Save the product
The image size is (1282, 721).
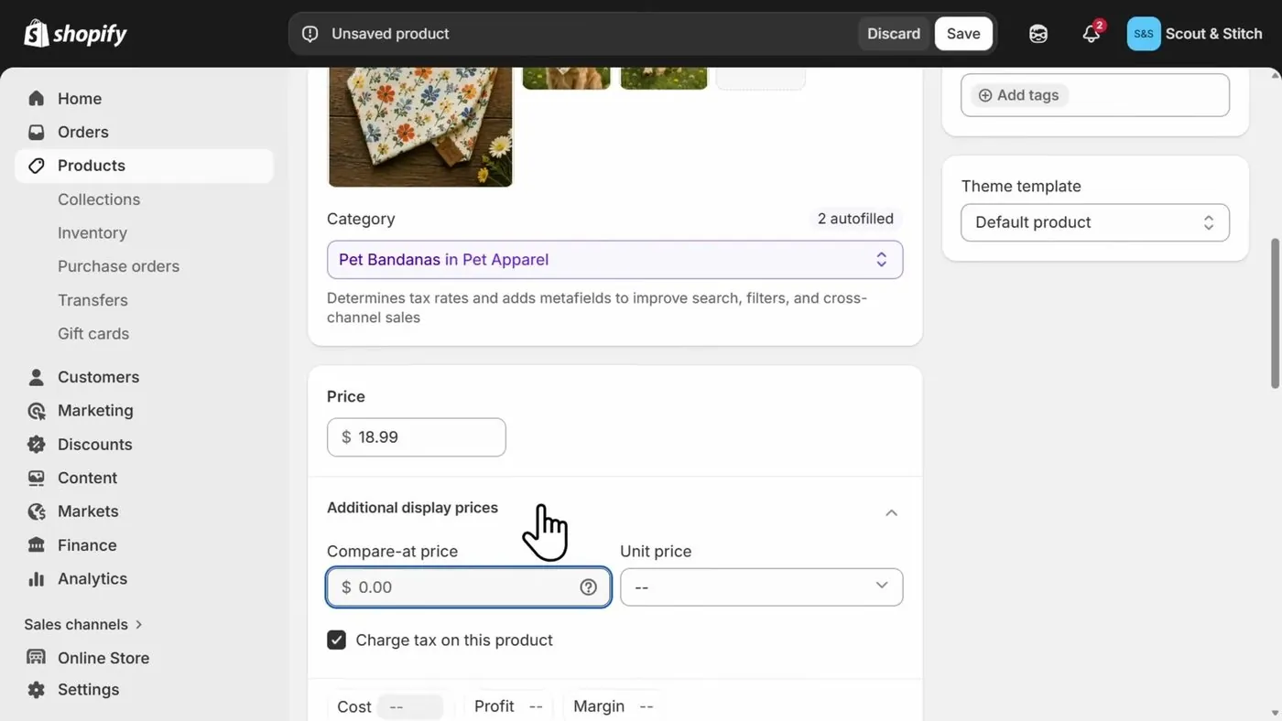pos(963,34)
